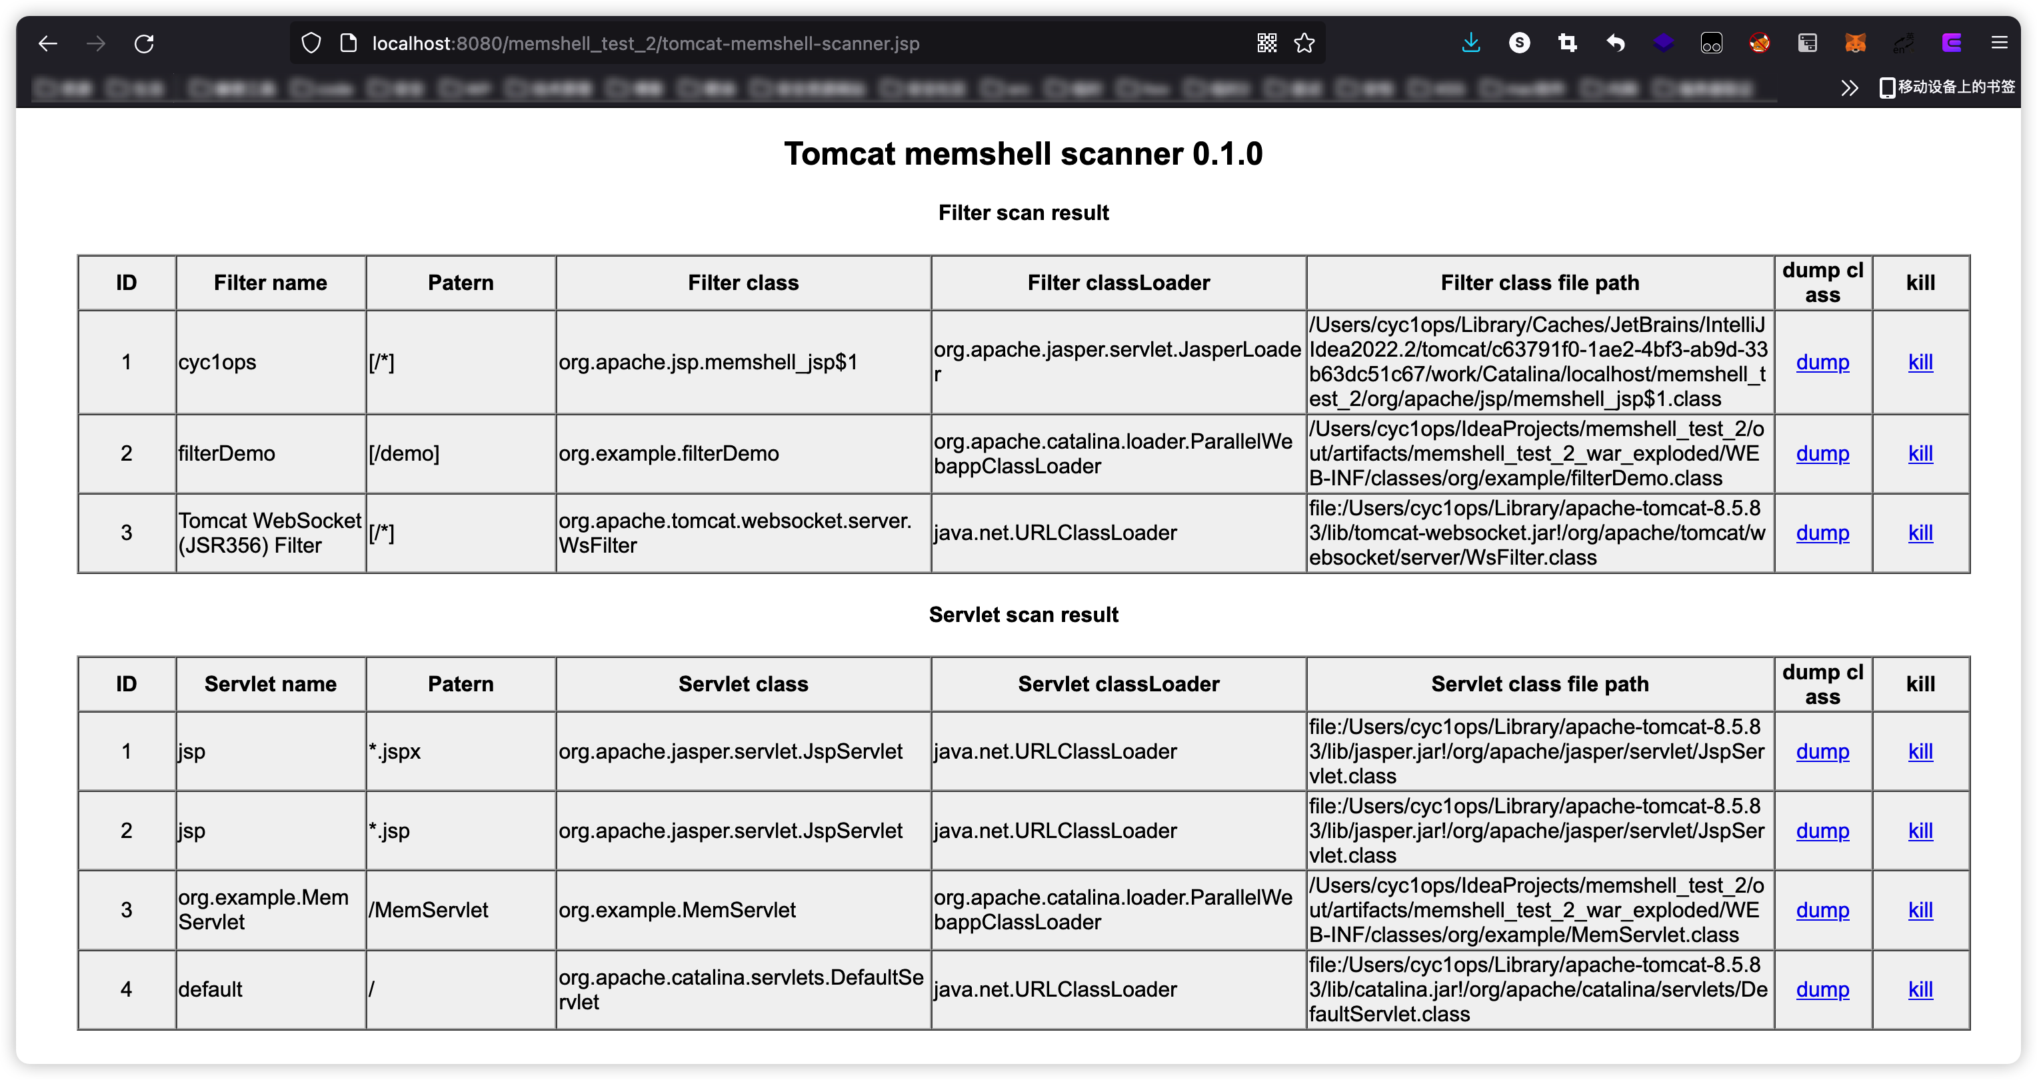Click the Filter name column header
2037x1080 pixels.
tap(271, 283)
